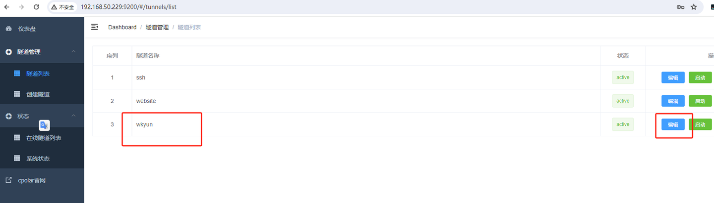Click the 不安全 site security indicator
The height and width of the screenshot is (203, 714).
tap(63, 7)
